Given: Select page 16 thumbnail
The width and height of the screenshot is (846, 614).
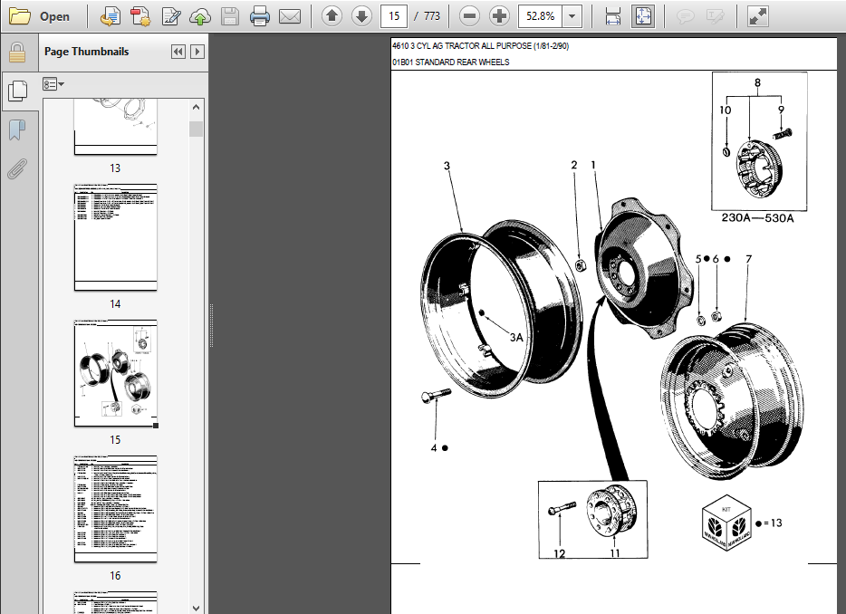Looking at the screenshot, I should point(115,509).
